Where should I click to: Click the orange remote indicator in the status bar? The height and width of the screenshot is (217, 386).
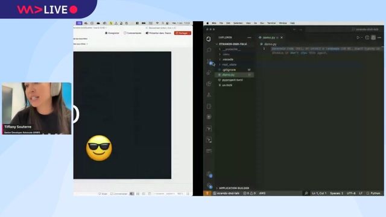(207, 193)
